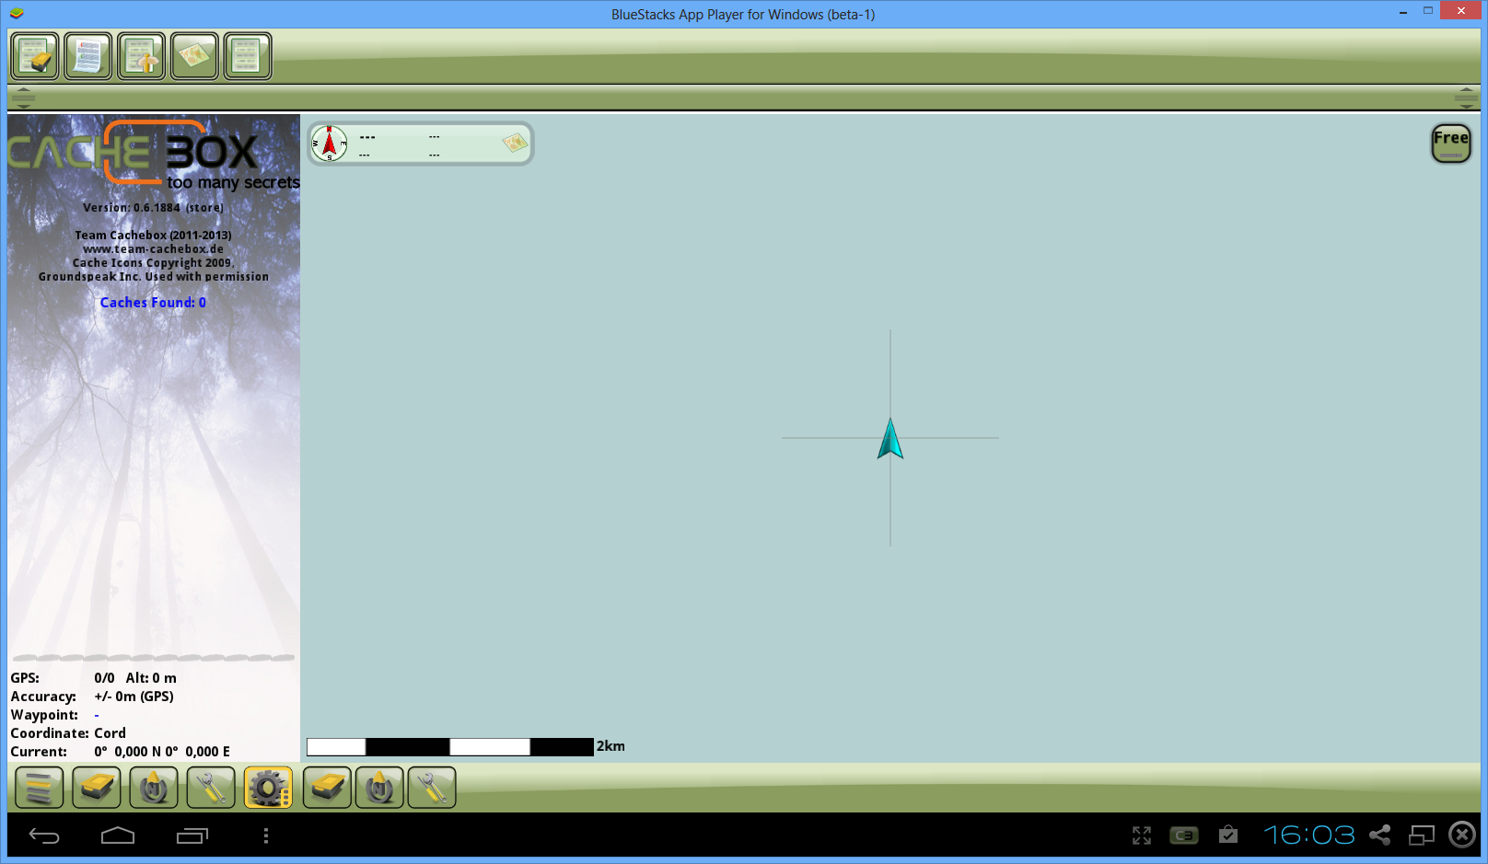Image resolution: width=1488 pixels, height=864 pixels.
Task: Open the cache list with box icon
Action: (35, 56)
